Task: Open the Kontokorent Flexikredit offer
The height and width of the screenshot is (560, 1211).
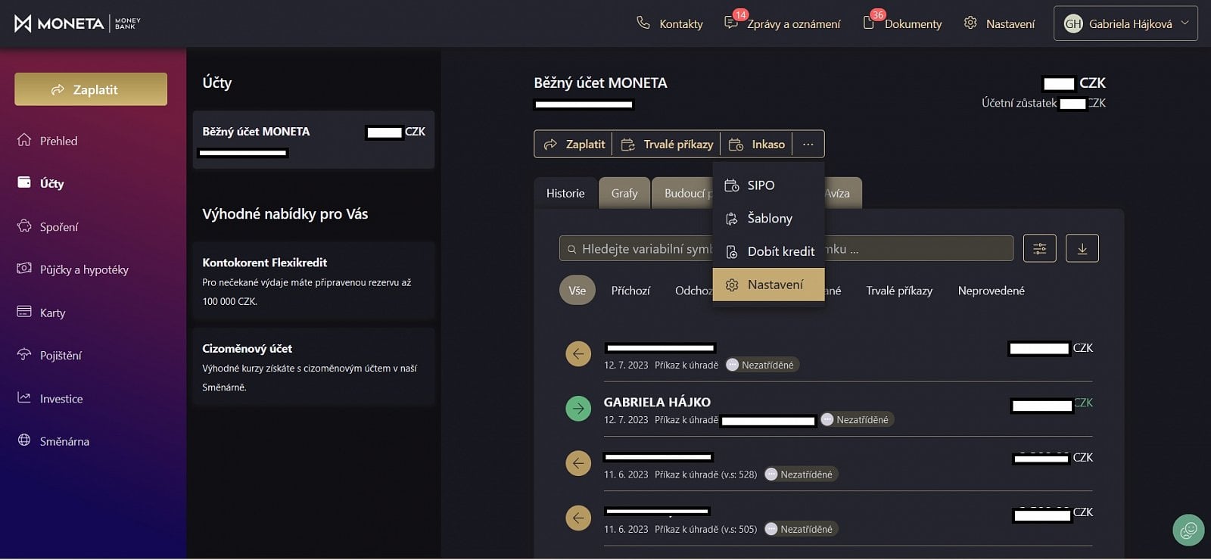Action: 313,281
